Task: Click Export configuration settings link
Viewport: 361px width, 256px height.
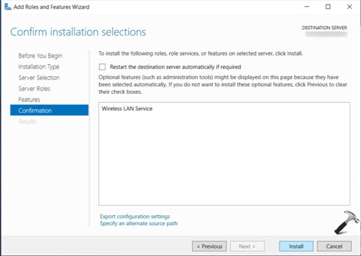Action: point(135,217)
